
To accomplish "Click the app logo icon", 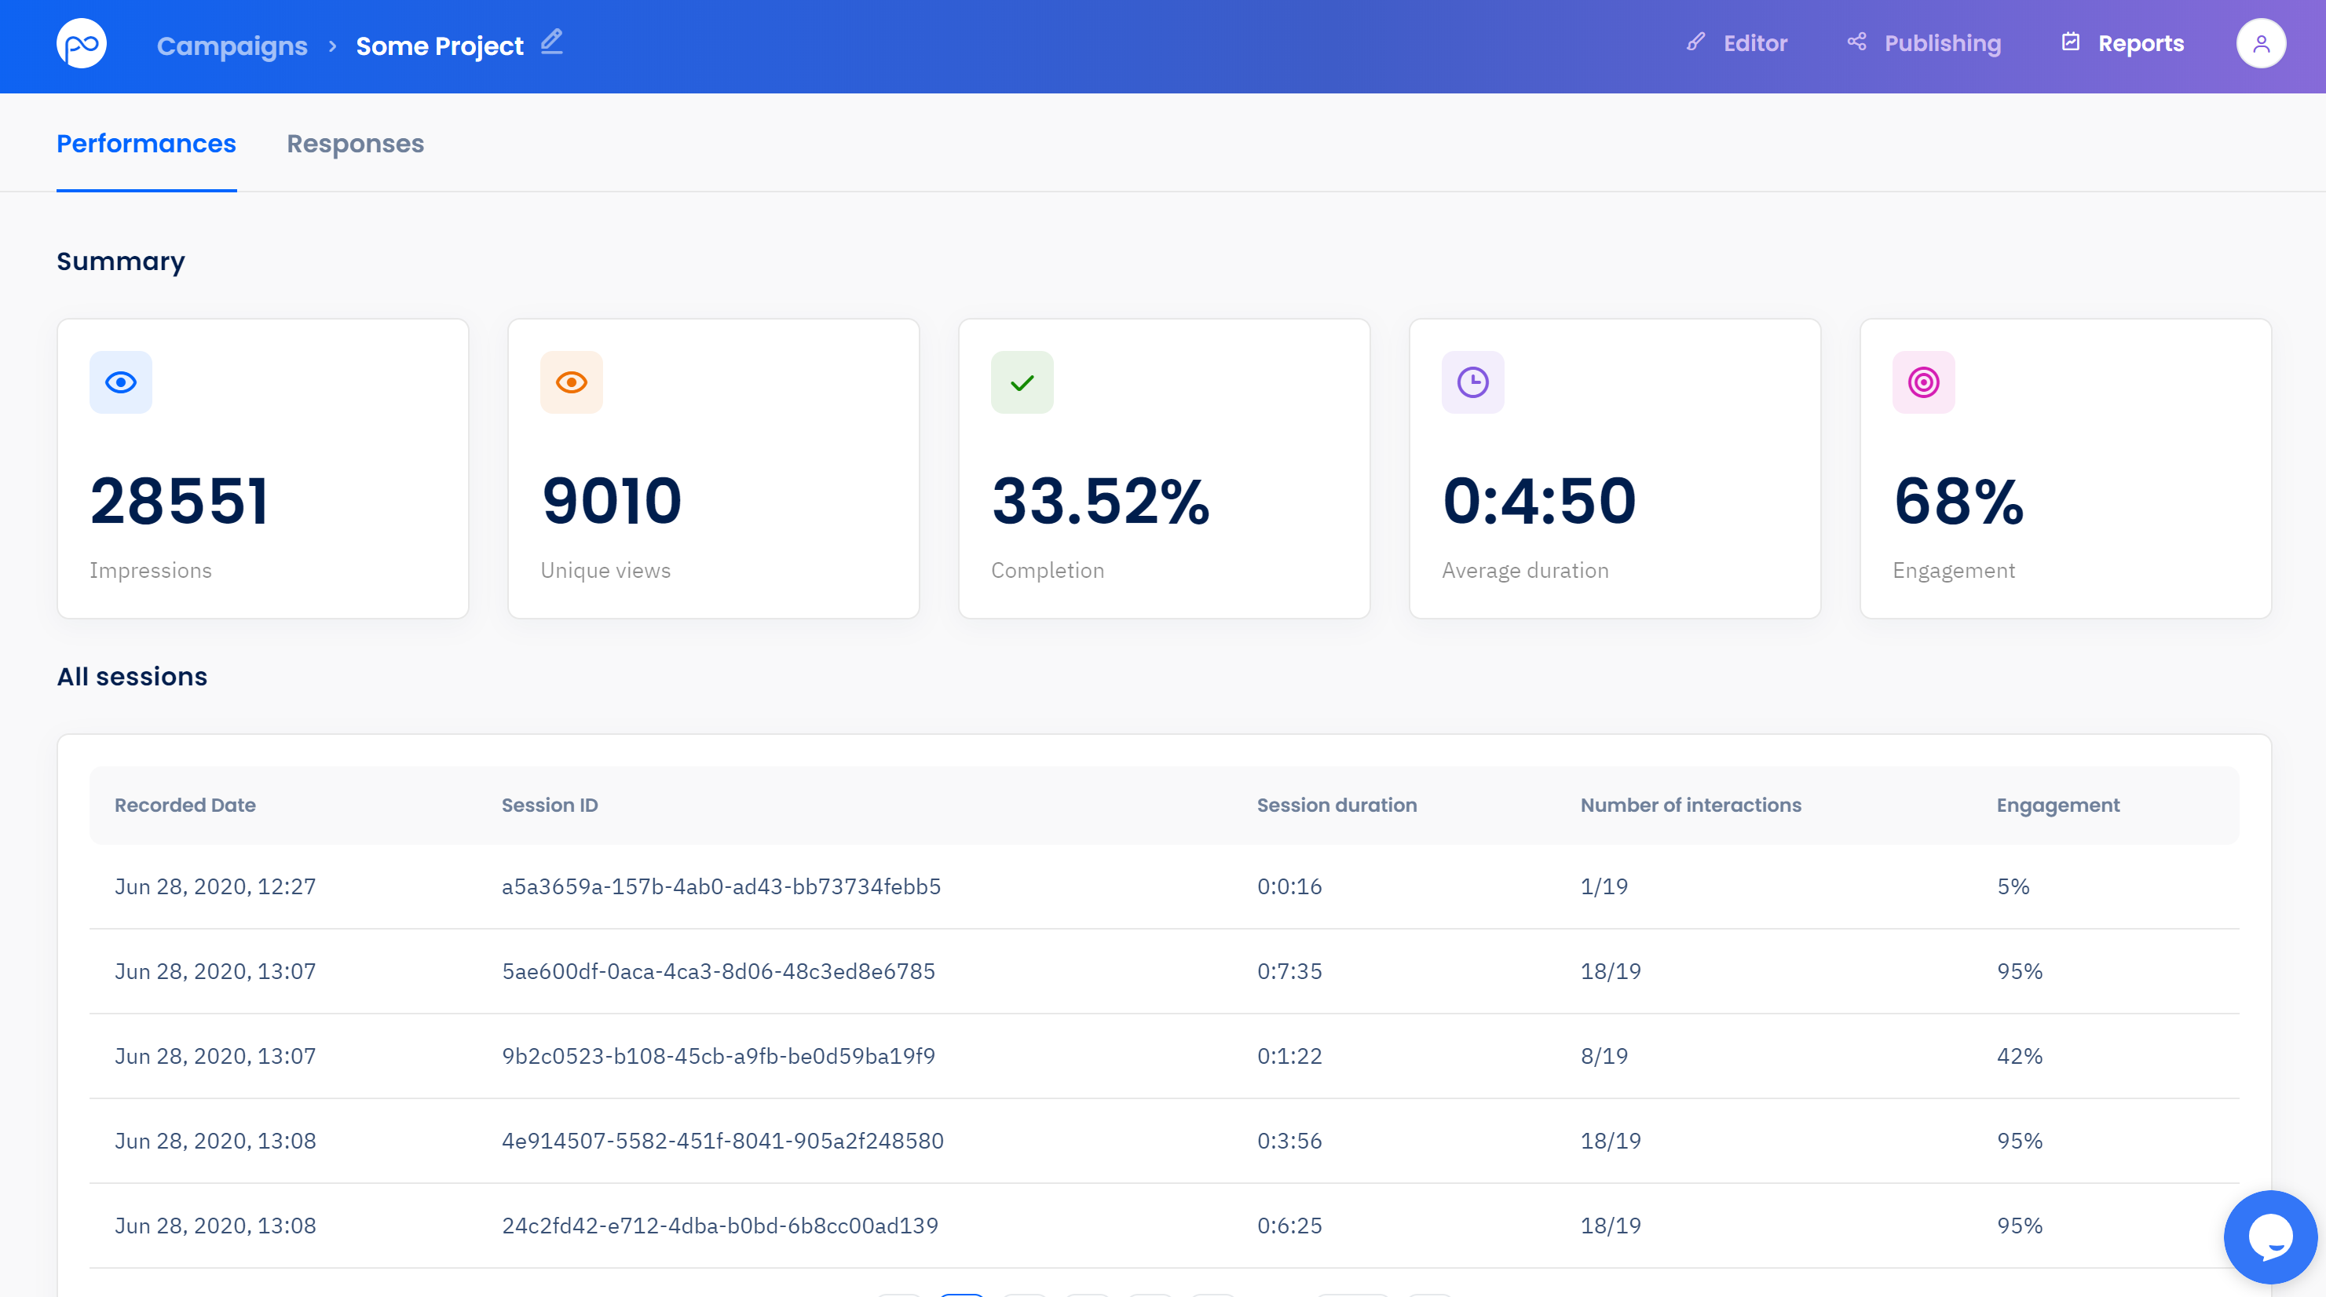I will [81, 43].
